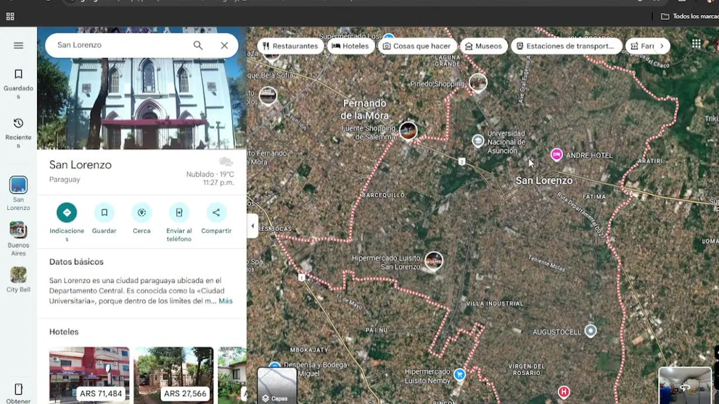
Task: Click the San Lorenzo map label
Action: tap(544, 181)
